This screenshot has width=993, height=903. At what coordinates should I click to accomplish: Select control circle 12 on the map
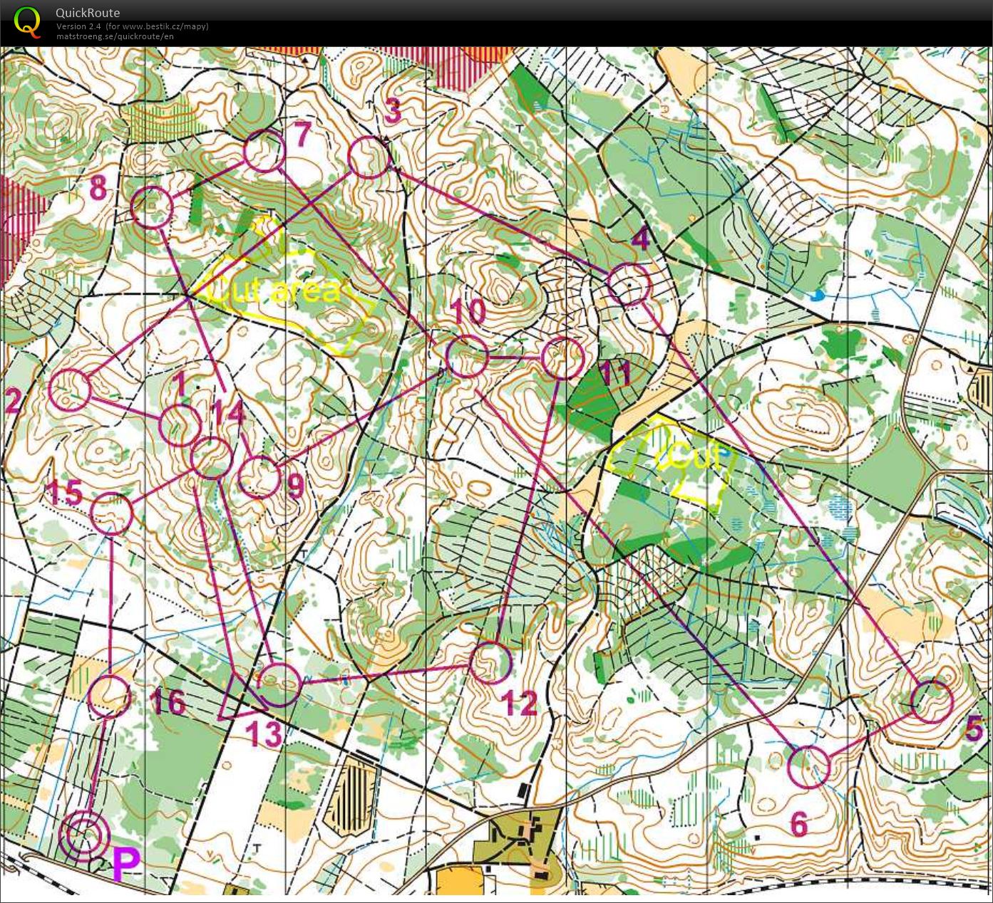pyautogui.click(x=491, y=662)
